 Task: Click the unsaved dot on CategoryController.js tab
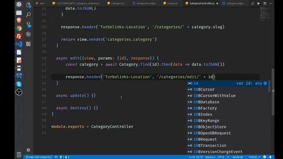click(x=217, y=4)
